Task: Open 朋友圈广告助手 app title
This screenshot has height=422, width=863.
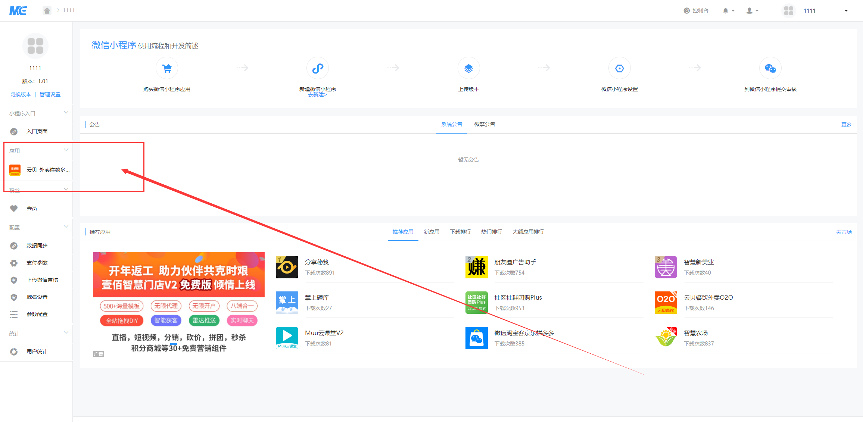Action: point(515,262)
